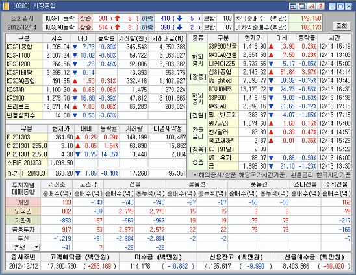The image size is (356, 275).
Task: Click the KOSDAQ 하락 count 390
Action: pyautogui.click(x=165, y=27)
